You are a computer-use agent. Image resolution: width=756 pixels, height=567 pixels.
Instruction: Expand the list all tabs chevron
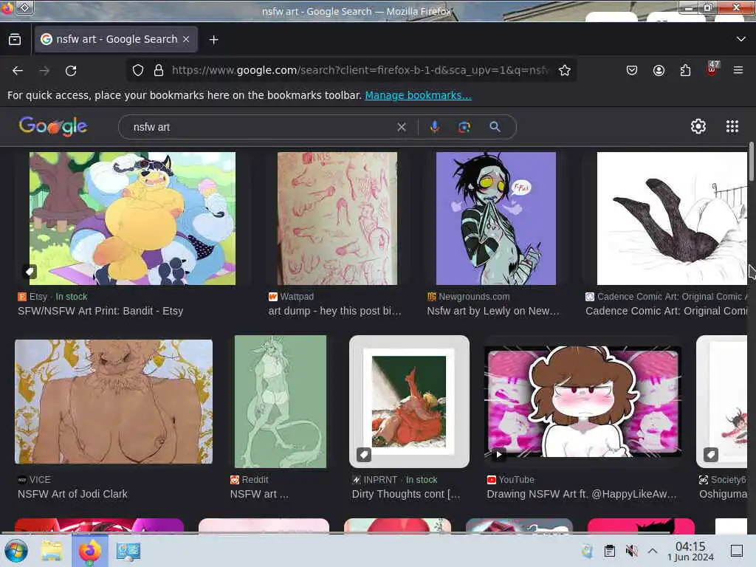pos(741,39)
